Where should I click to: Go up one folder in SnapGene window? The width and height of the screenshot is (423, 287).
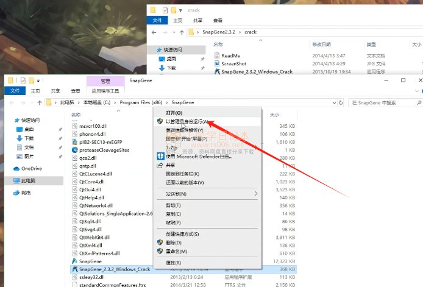(40, 103)
